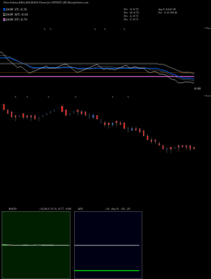Click the chart title for SITINET_BE
211x279 pixels.
(x=46, y=3)
